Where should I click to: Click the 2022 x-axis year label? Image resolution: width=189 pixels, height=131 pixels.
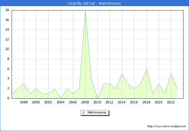coord(171,102)
